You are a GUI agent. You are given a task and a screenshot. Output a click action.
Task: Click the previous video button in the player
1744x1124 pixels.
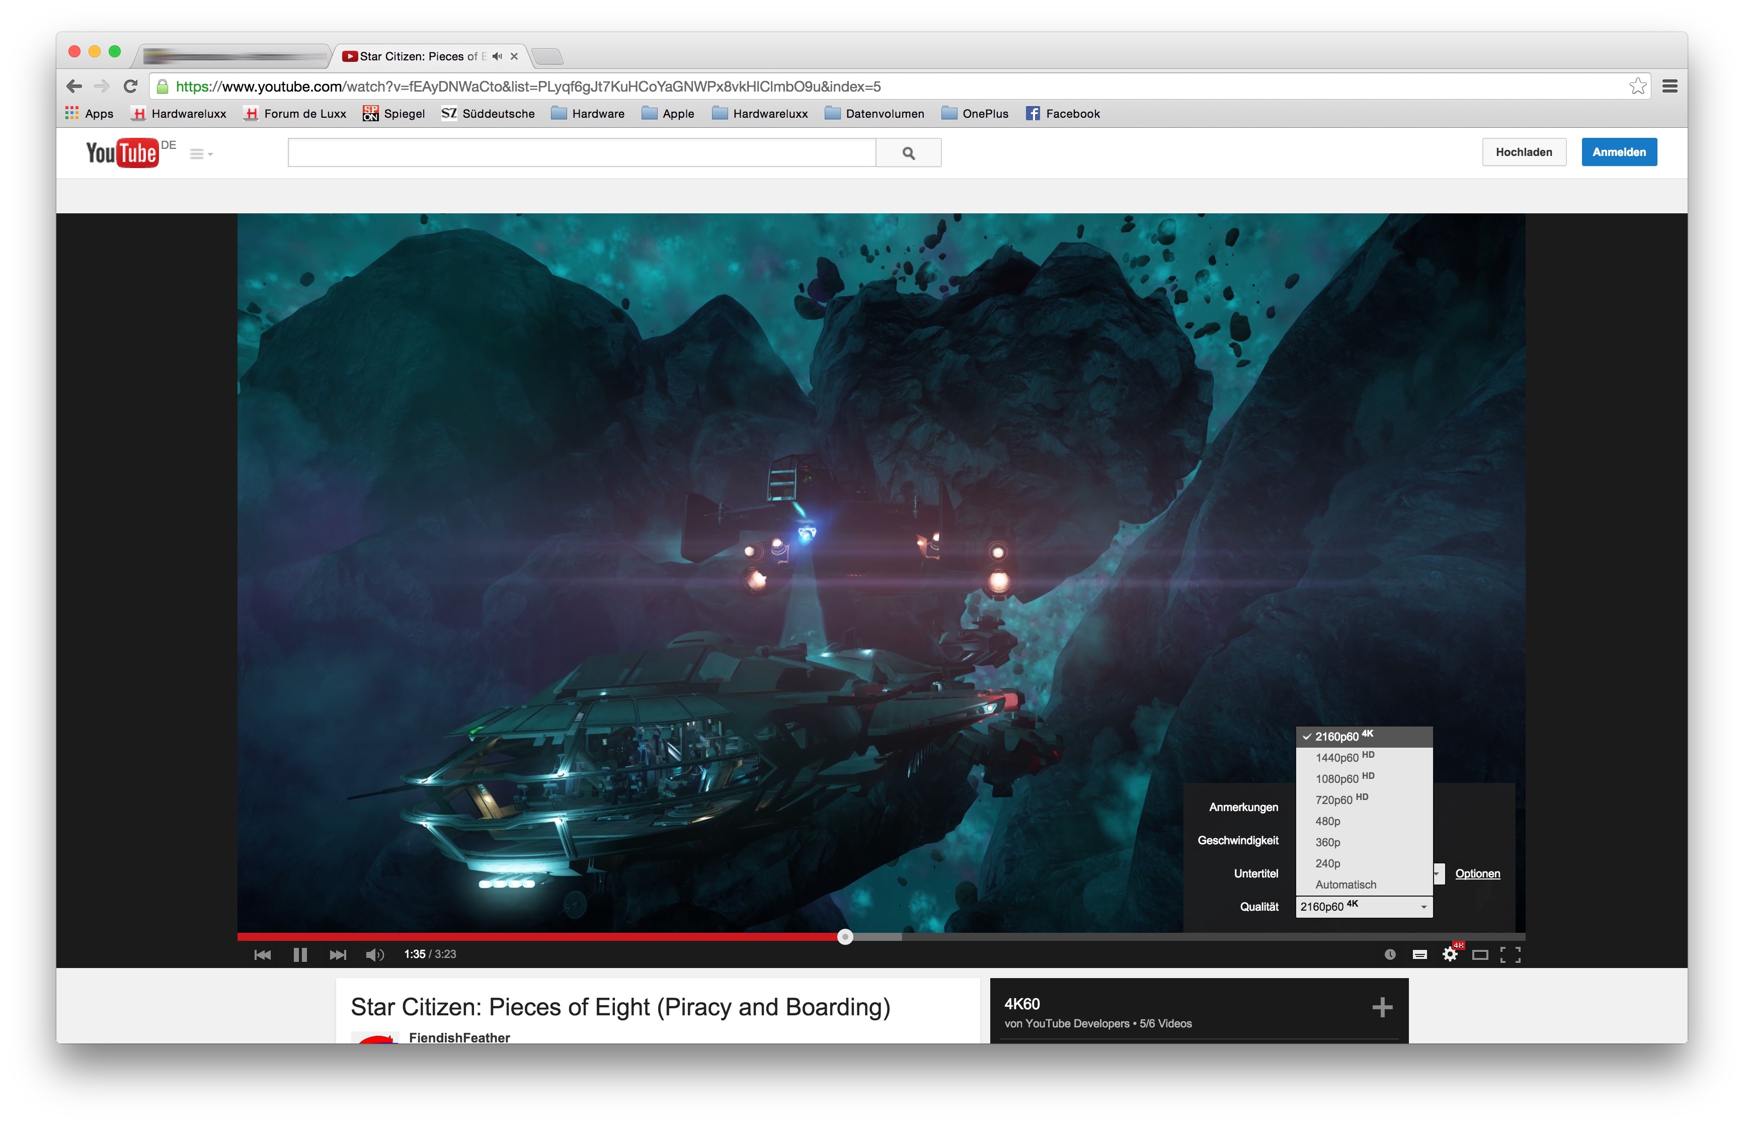262,954
